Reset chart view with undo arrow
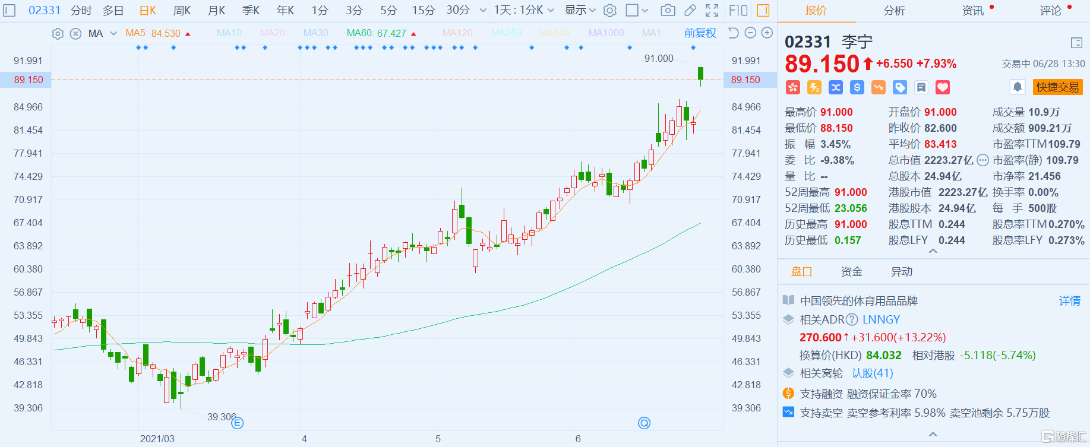Image resolution: width=1090 pixels, height=447 pixels. [x=734, y=33]
